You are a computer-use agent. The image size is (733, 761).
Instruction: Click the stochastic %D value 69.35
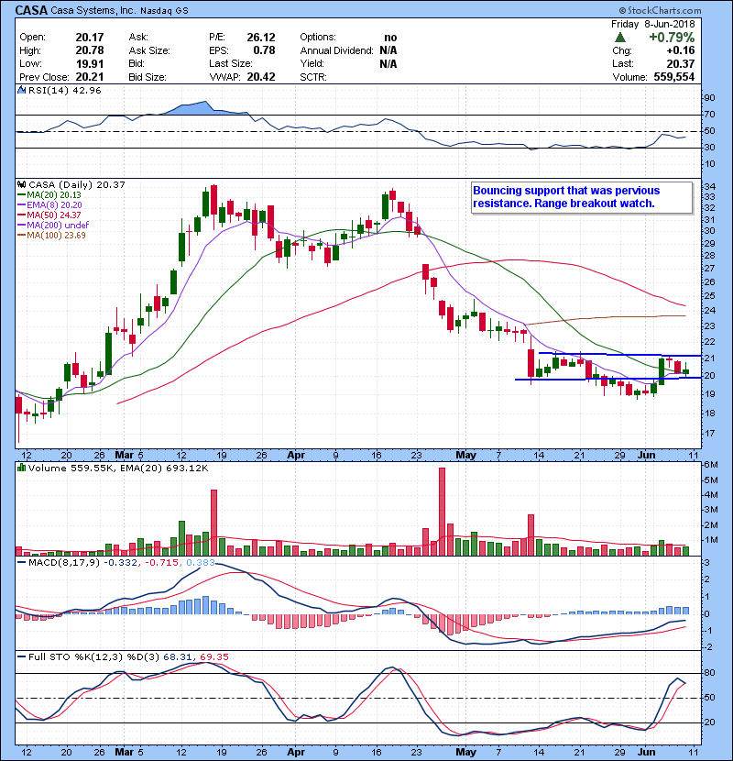(213, 657)
